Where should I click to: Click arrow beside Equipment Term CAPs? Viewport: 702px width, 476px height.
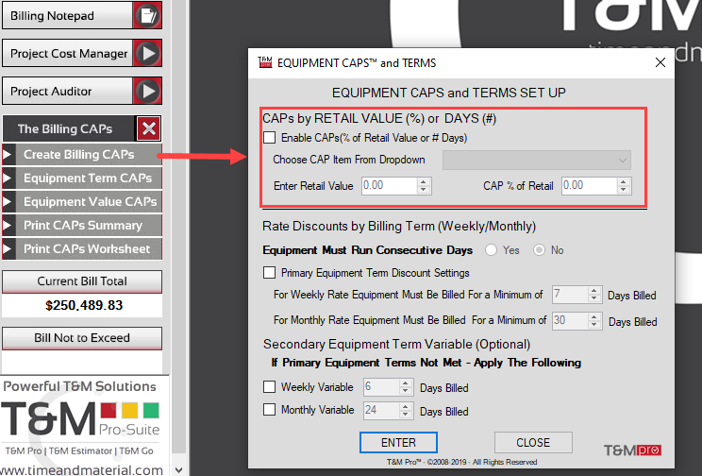8,178
